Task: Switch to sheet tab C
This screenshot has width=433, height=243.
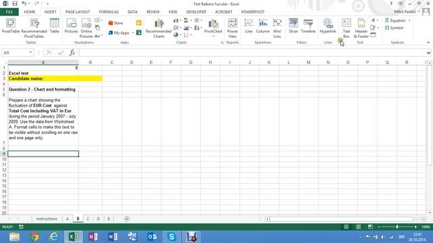Action: (x=88, y=219)
